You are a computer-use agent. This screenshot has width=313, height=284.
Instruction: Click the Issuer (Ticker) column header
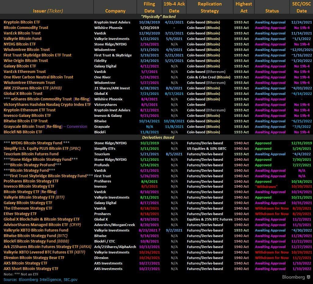[48, 11]
